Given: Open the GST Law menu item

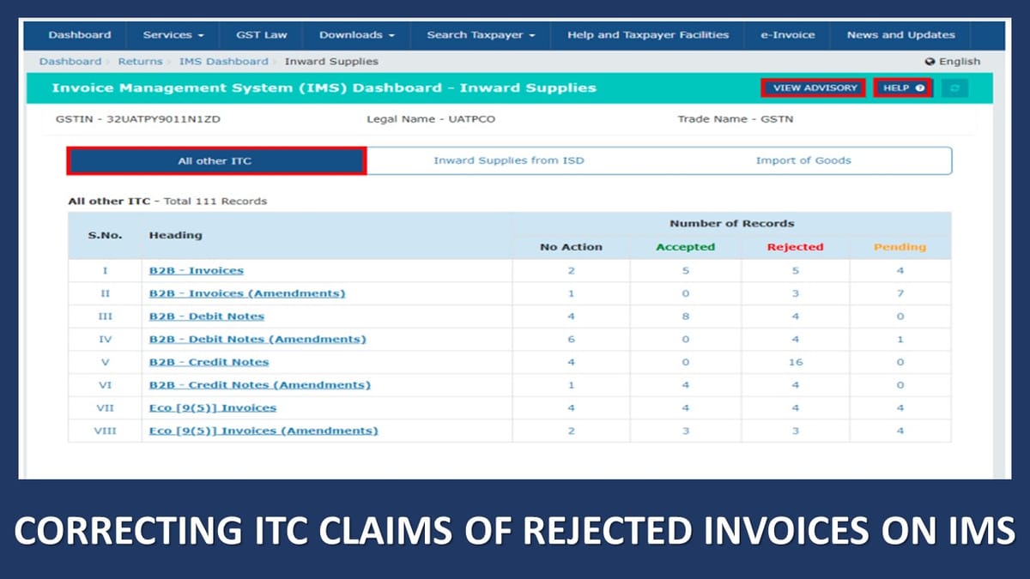Looking at the screenshot, I should point(262,35).
